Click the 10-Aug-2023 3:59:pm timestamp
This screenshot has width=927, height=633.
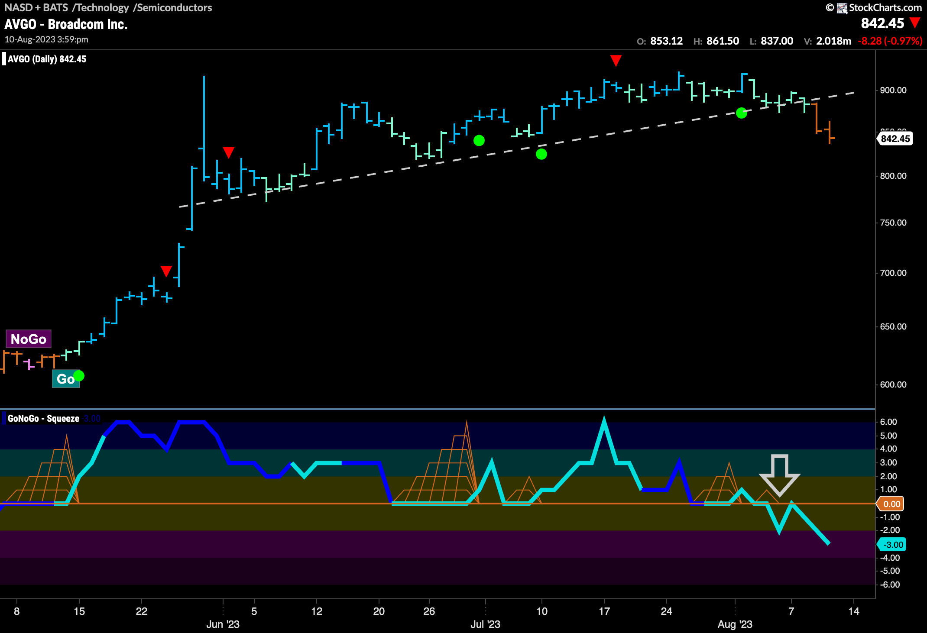tap(46, 39)
